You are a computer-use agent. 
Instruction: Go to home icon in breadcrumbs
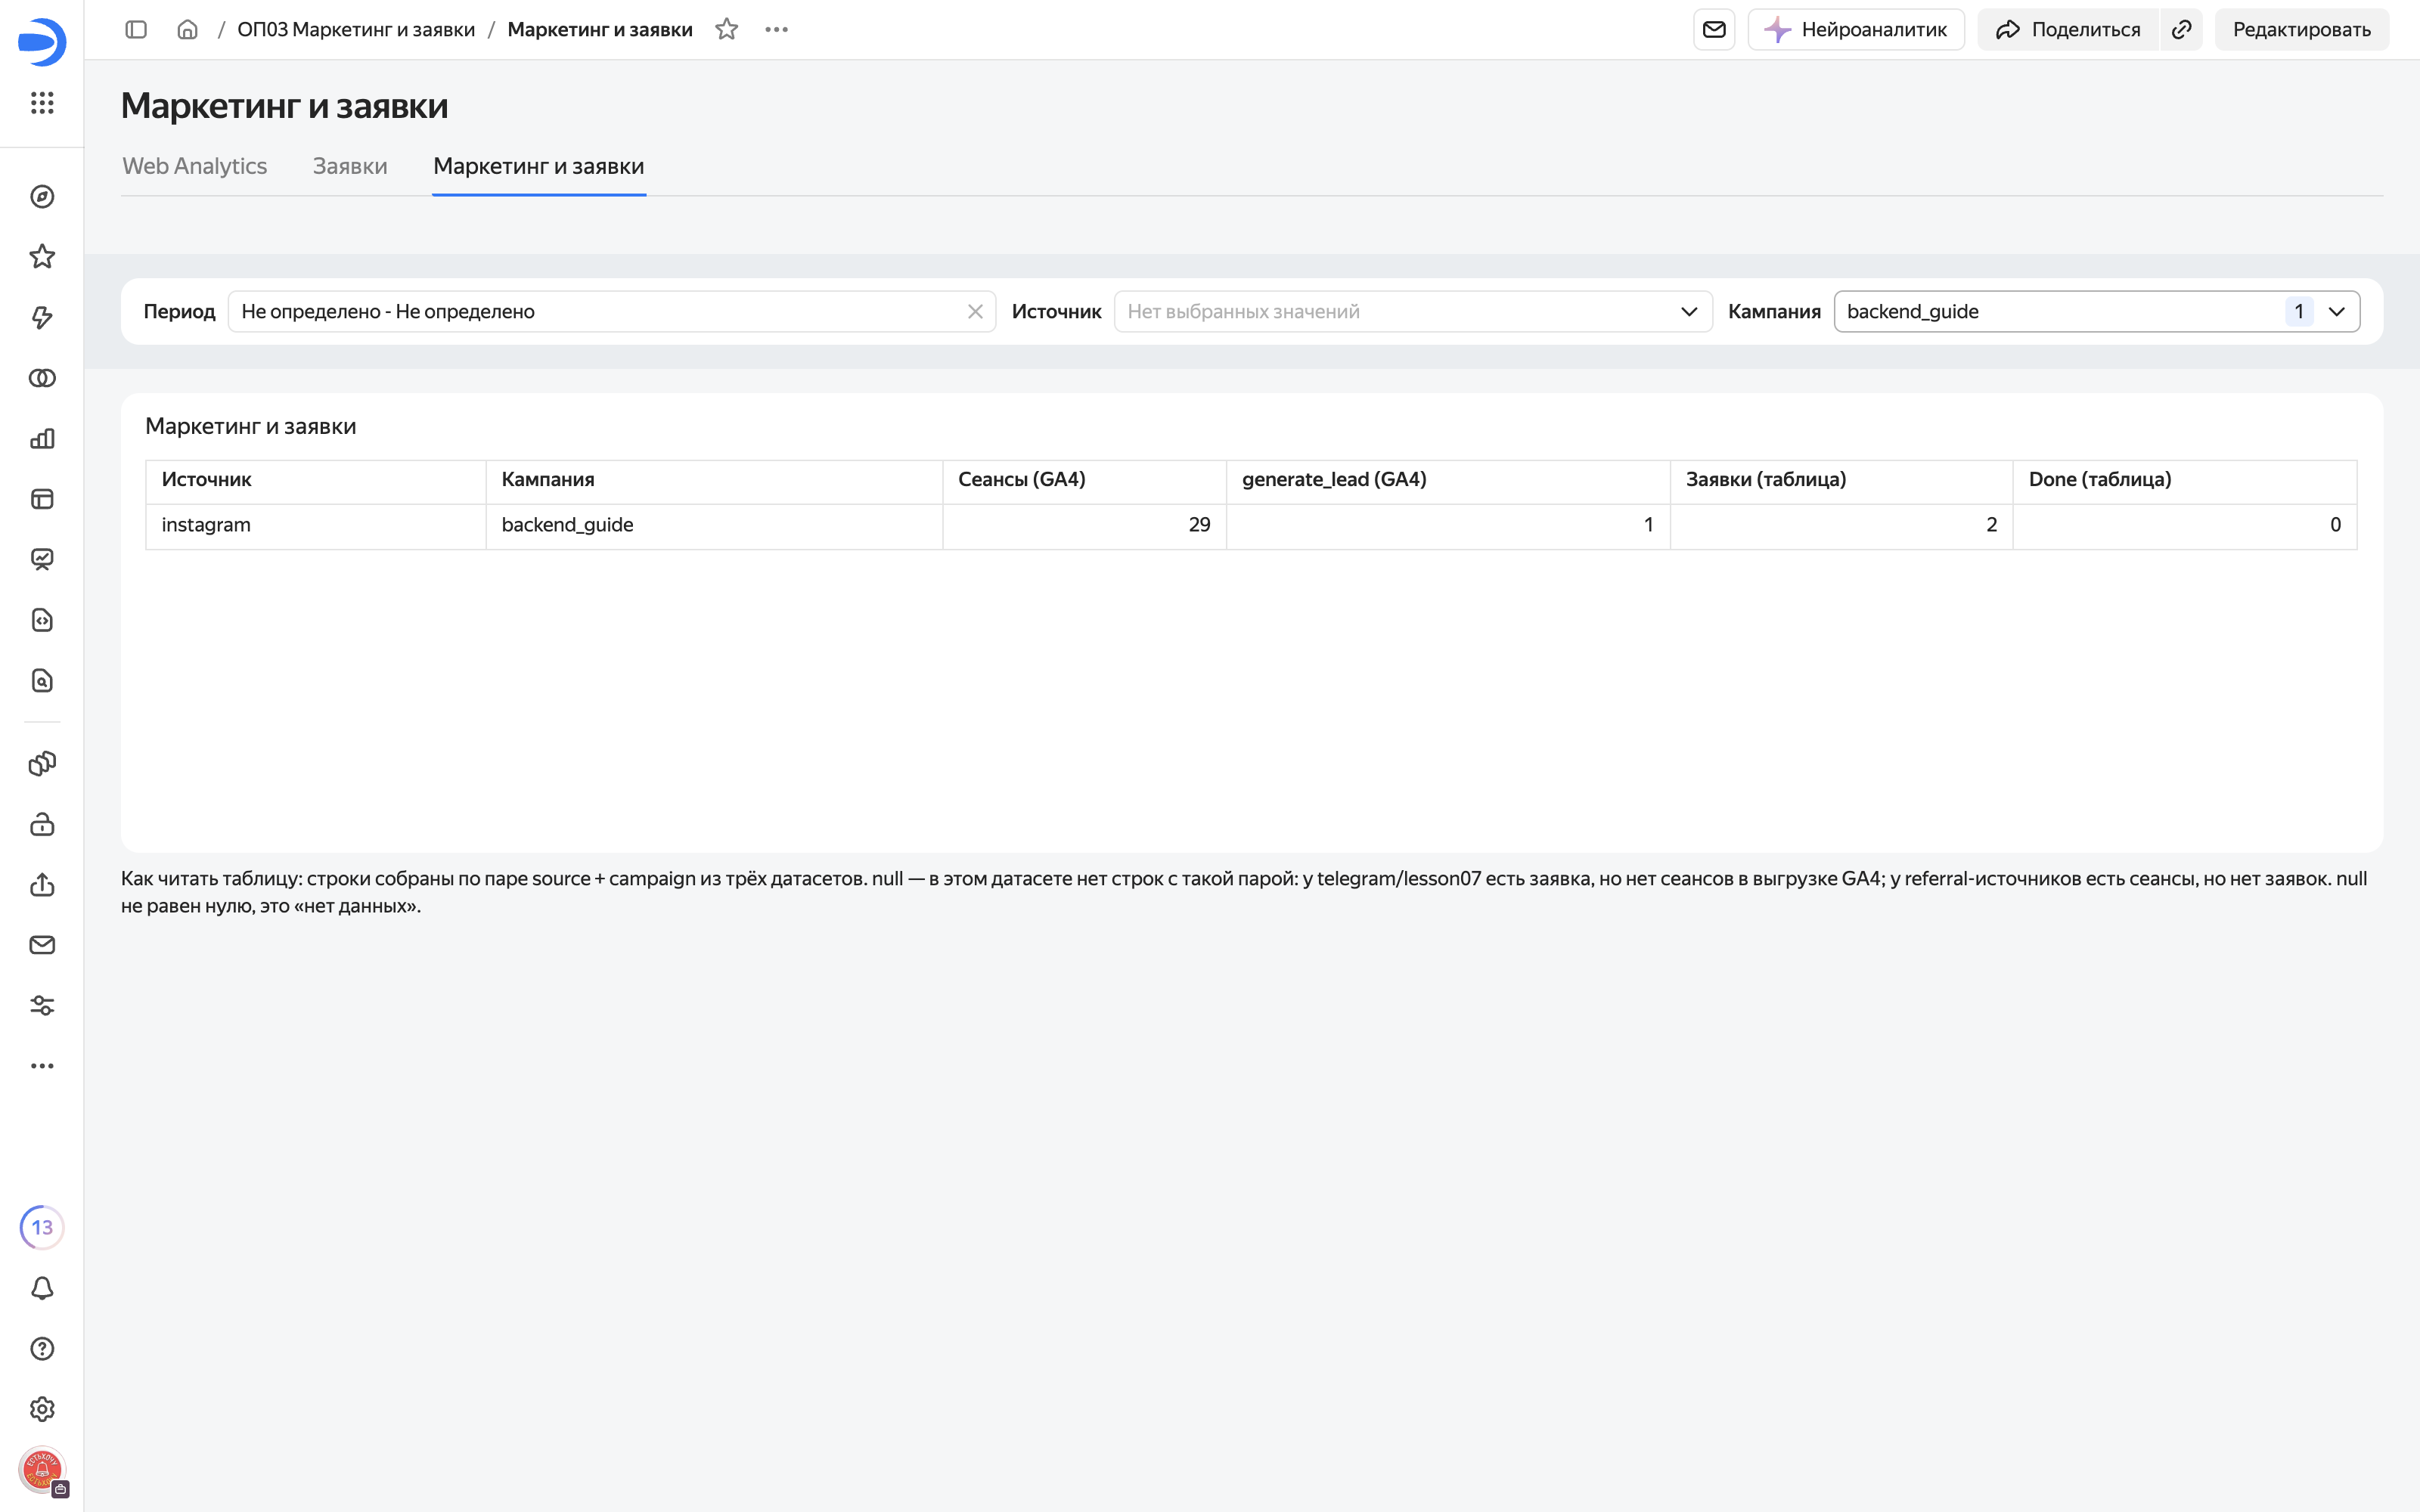tap(187, 30)
